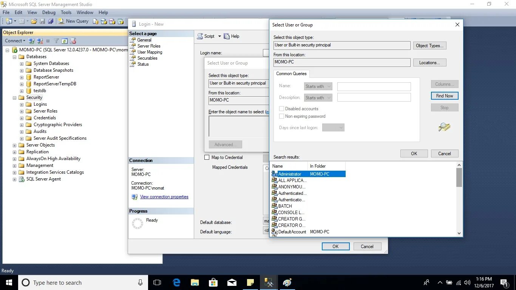Click the Find Now button
The height and width of the screenshot is (290, 516).
(445, 96)
